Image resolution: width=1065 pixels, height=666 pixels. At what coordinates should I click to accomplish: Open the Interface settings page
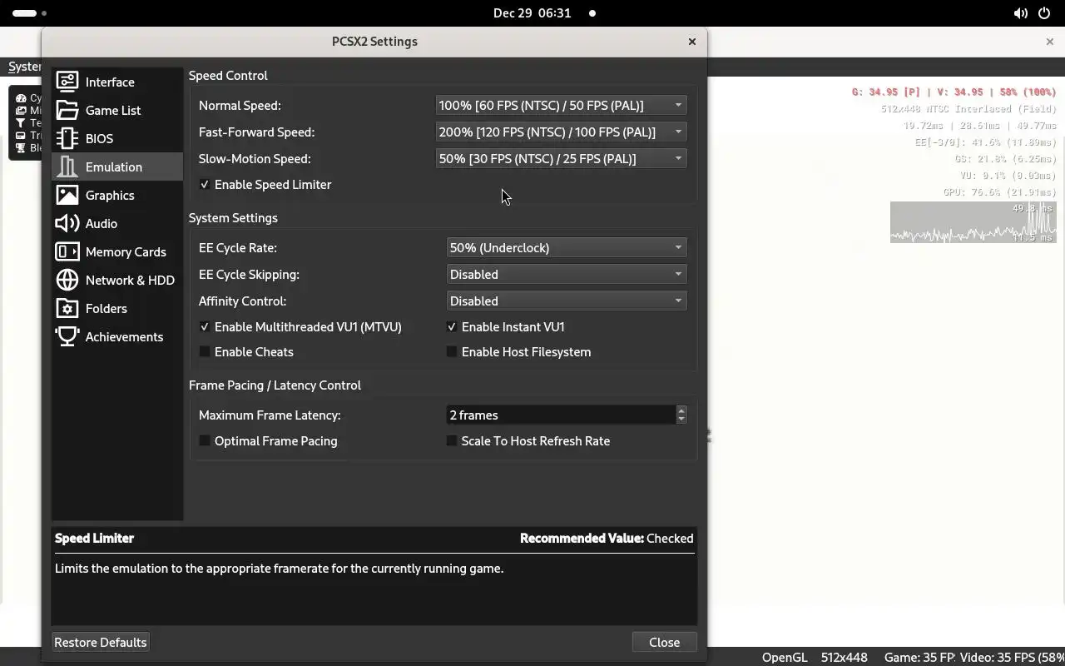pos(117,82)
